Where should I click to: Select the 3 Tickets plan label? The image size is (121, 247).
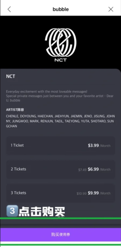[x=19, y=193]
